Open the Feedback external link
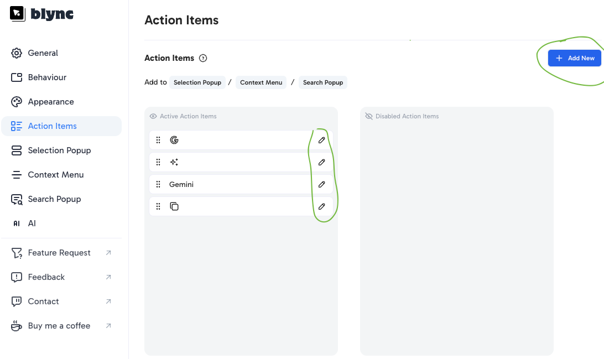Viewport: 604px width, 359px height. point(46,277)
